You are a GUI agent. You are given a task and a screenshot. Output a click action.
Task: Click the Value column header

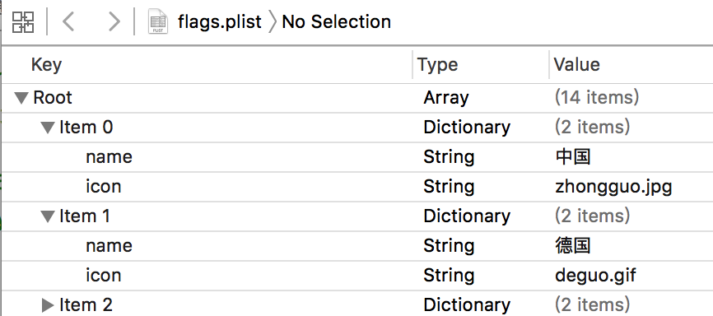[576, 64]
